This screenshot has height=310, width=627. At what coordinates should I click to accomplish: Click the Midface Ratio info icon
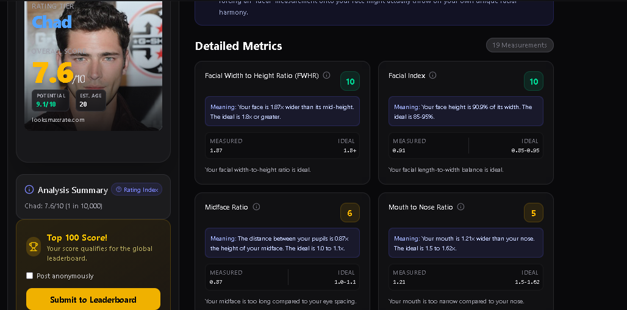256,207
